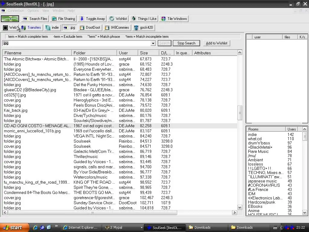Open the DootDoot user tab
Screen dimensions: 309x232
90,27
